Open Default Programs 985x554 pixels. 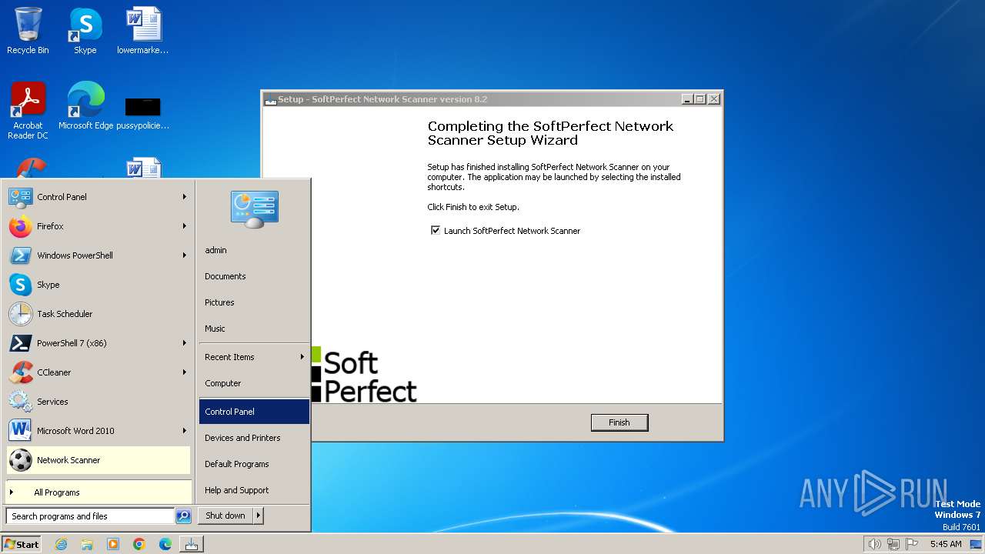254,464
